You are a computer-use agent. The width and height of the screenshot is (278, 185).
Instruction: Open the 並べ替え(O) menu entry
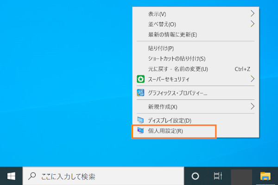[x=196, y=24]
